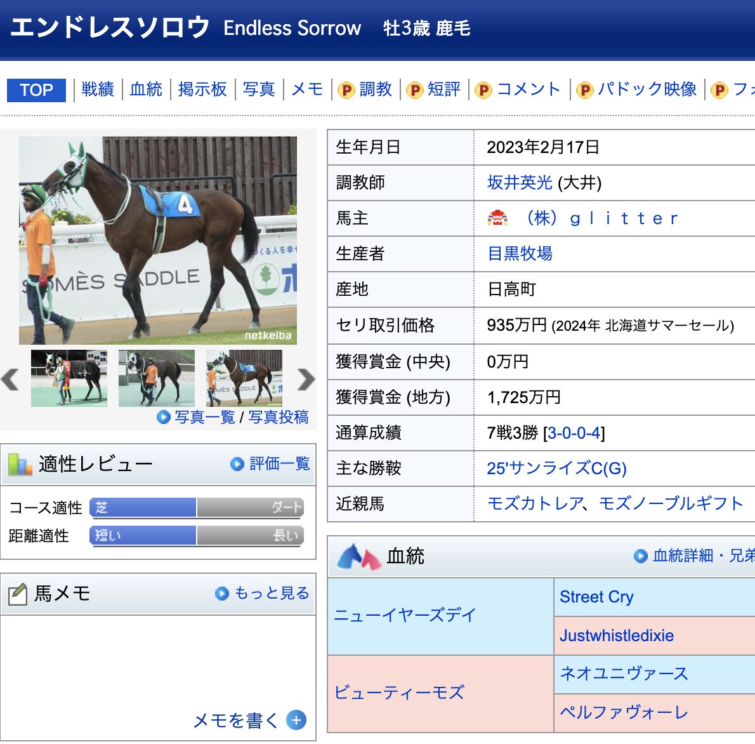
Task: Open もっと見る in horse memo
Action: [272, 593]
